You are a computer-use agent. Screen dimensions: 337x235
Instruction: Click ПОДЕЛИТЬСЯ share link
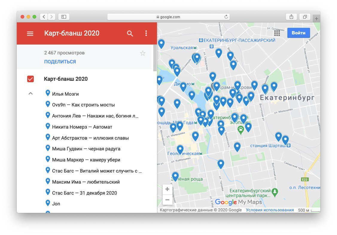(x=60, y=62)
